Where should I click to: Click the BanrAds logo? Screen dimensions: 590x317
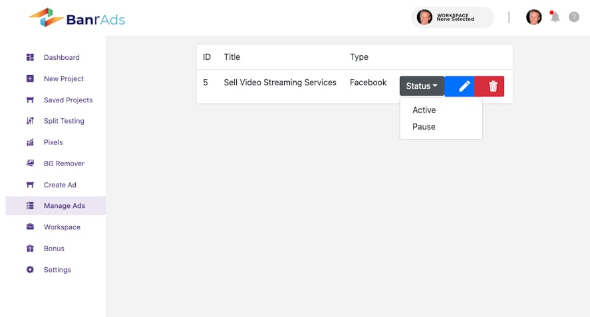tap(76, 18)
